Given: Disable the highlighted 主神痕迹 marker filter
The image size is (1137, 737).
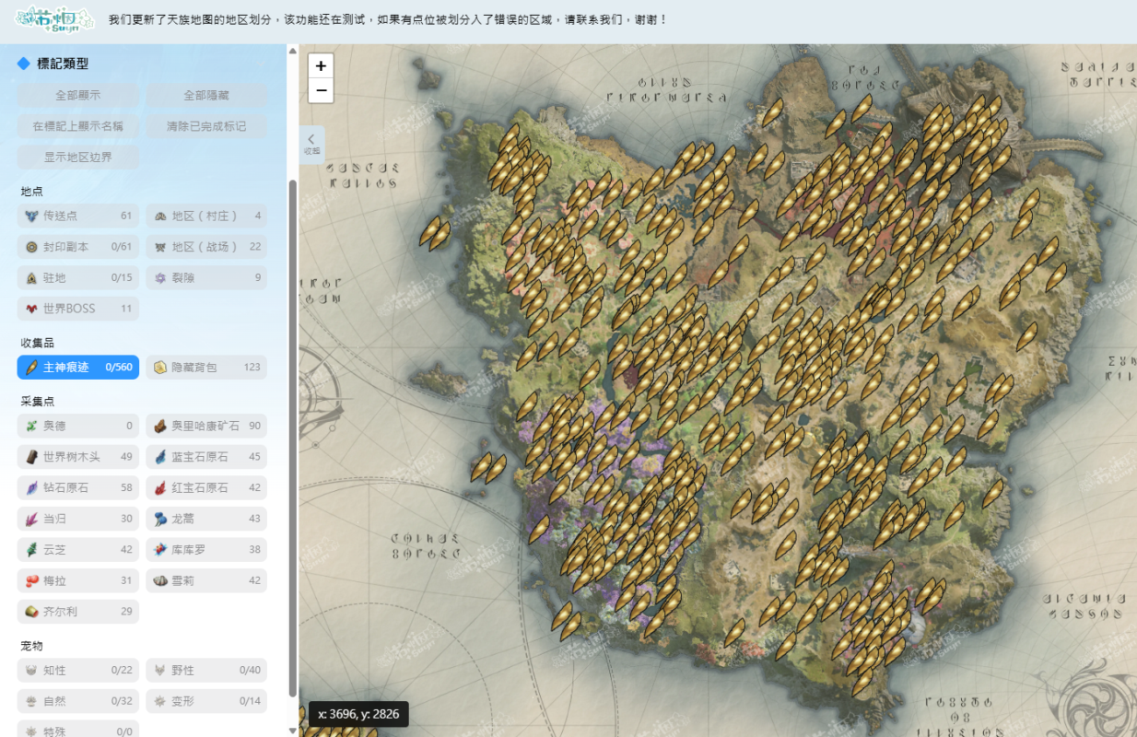Looking at the screenshot, I should [77, 367].
